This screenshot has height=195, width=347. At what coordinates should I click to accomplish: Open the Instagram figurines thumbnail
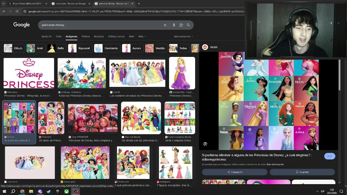point(175,163)
